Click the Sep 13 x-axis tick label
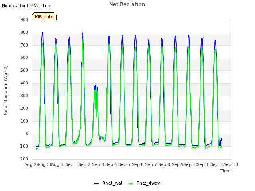Screen dimensions: 255x191 [x=231, y=164]
